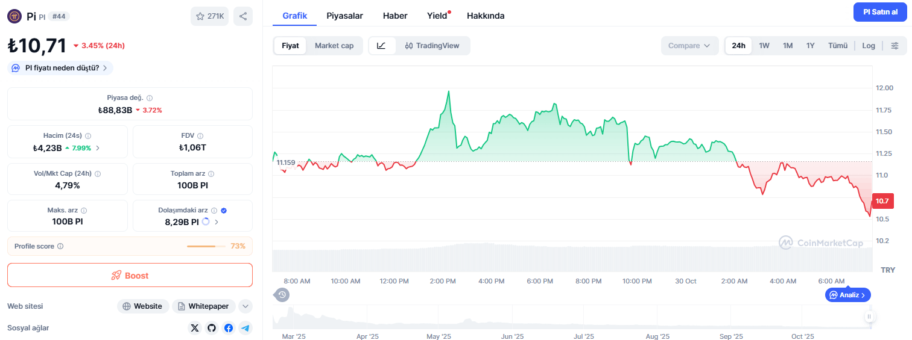912x340 pixels.
Task: Expand Dolaşımdaki arz details chevron
Action: [217, 222]
